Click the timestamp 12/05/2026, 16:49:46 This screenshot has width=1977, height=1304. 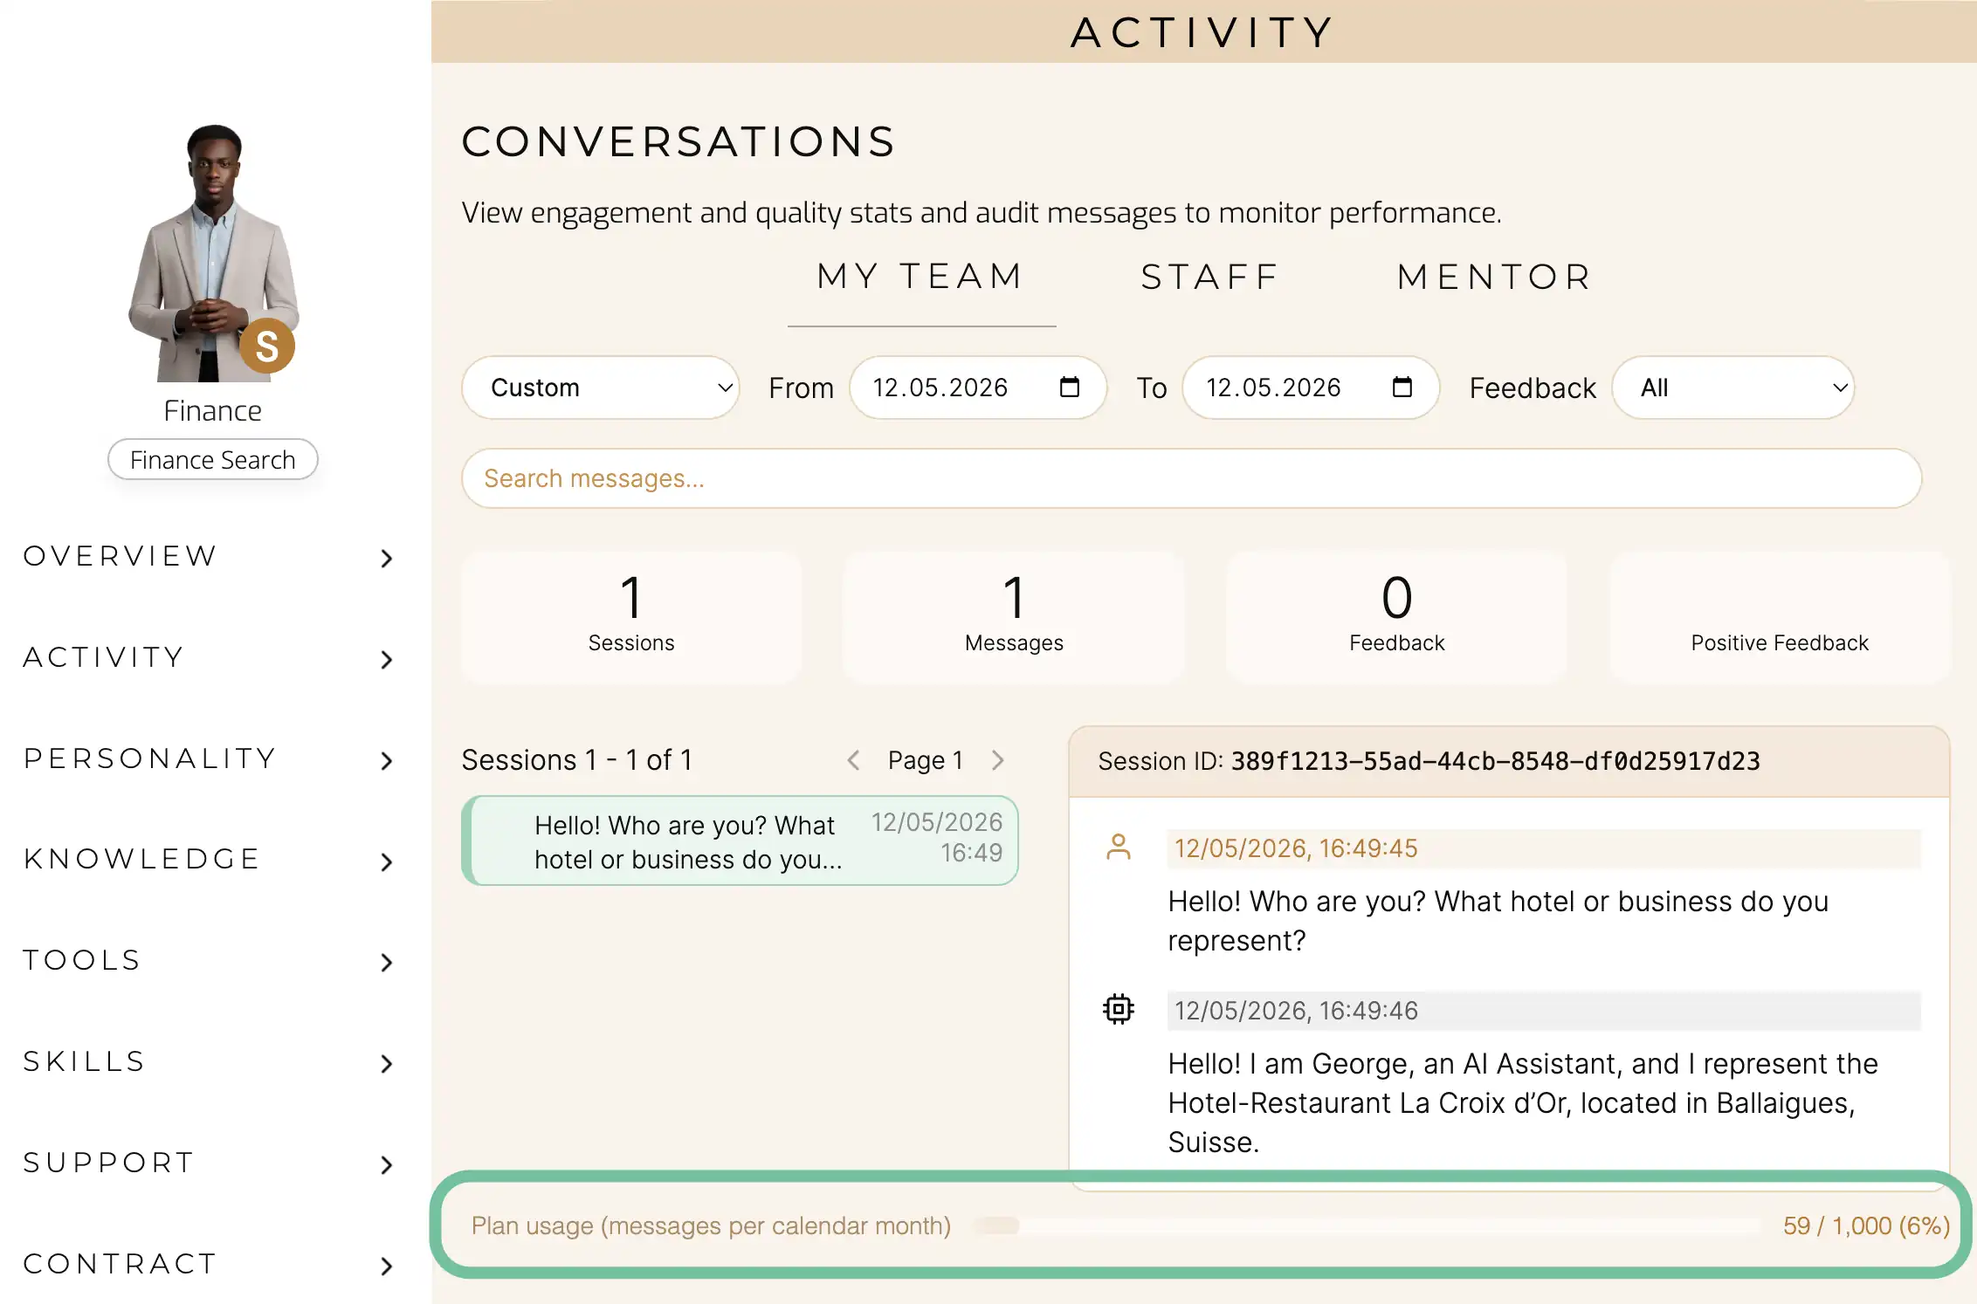click(x=1296, y=1011)
